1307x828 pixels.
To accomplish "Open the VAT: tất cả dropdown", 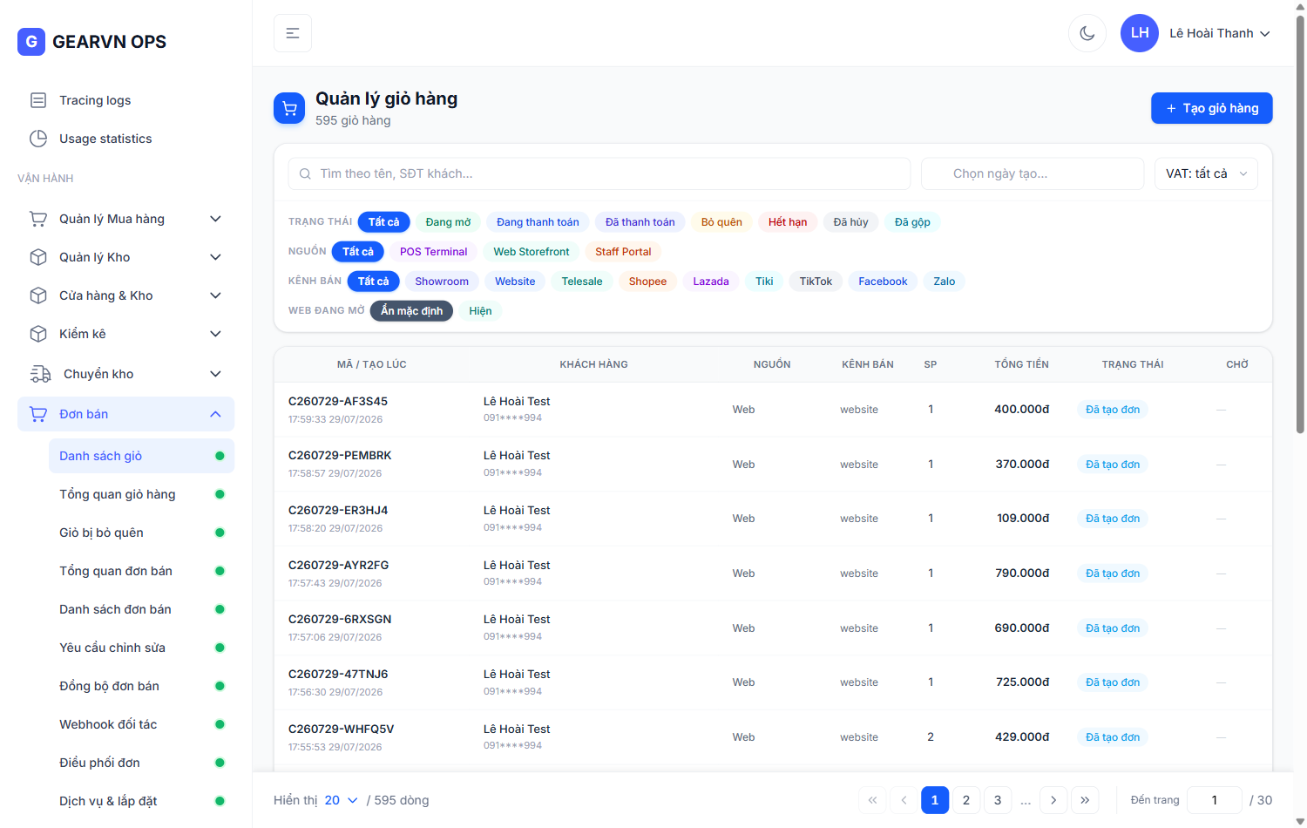I will click(x=1206, y=173).
